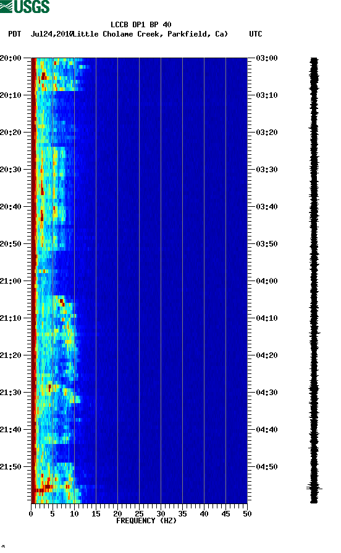Click the 04:00 UTC time label
This screenshot has width=341, height=553.
(x=267, y=281)
